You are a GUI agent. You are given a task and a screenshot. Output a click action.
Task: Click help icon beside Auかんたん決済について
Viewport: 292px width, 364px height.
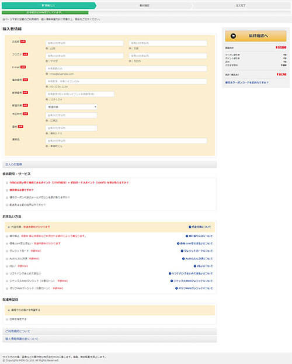click(x=183, y=258)
